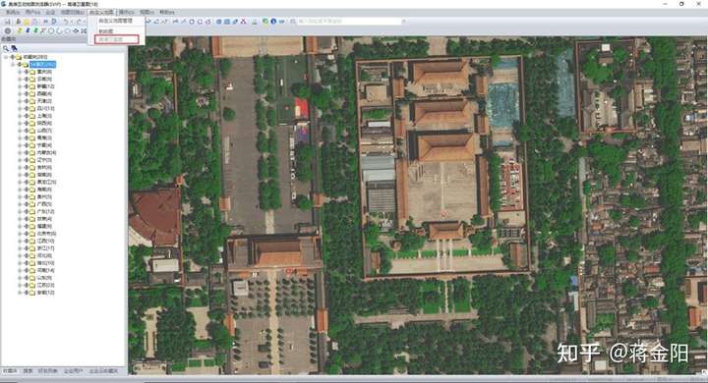708x383 pixels.
Task: Switch to the 搜索 tab at panel bottom
Action: point(28,371)
